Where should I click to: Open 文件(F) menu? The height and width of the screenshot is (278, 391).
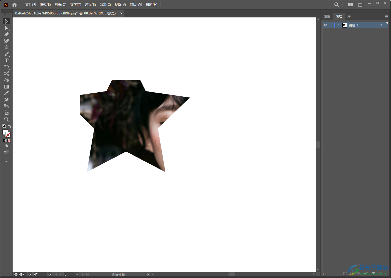pos(31,5)
